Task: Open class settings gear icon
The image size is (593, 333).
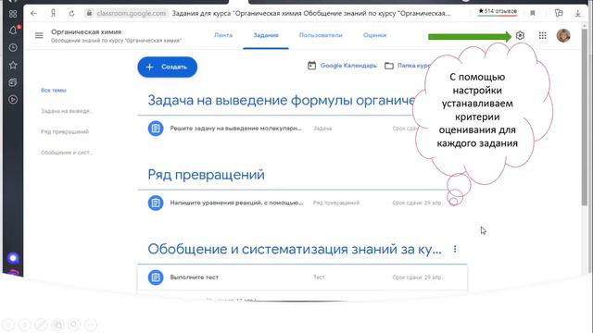Action: tap(520, 35)
